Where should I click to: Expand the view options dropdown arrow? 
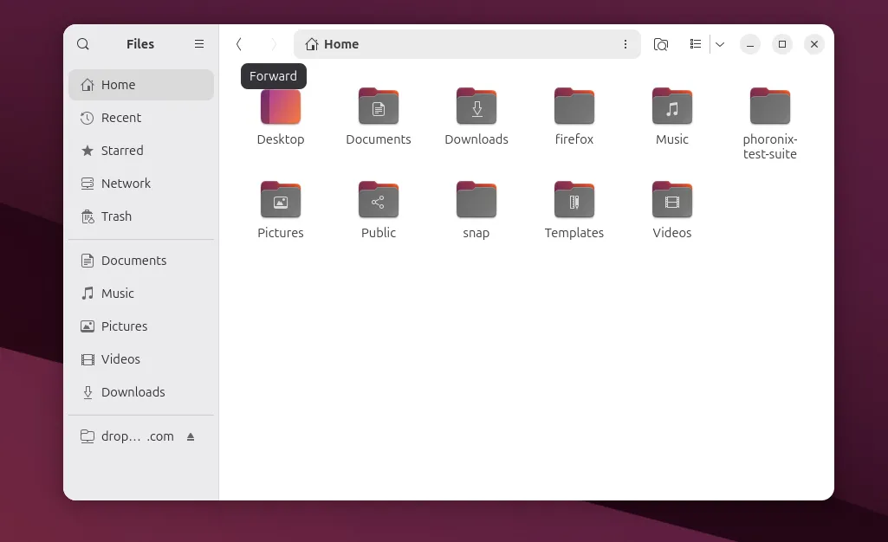click(720, 44)
